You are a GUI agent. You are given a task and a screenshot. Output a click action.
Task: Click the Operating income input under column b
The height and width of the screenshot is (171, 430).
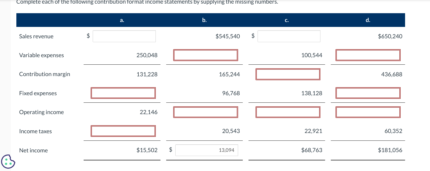pos(205,112)
